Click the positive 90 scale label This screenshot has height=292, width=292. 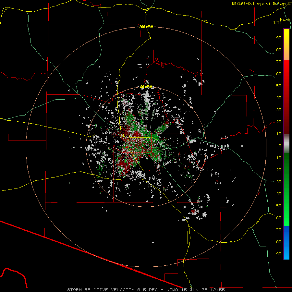[279, 38]
